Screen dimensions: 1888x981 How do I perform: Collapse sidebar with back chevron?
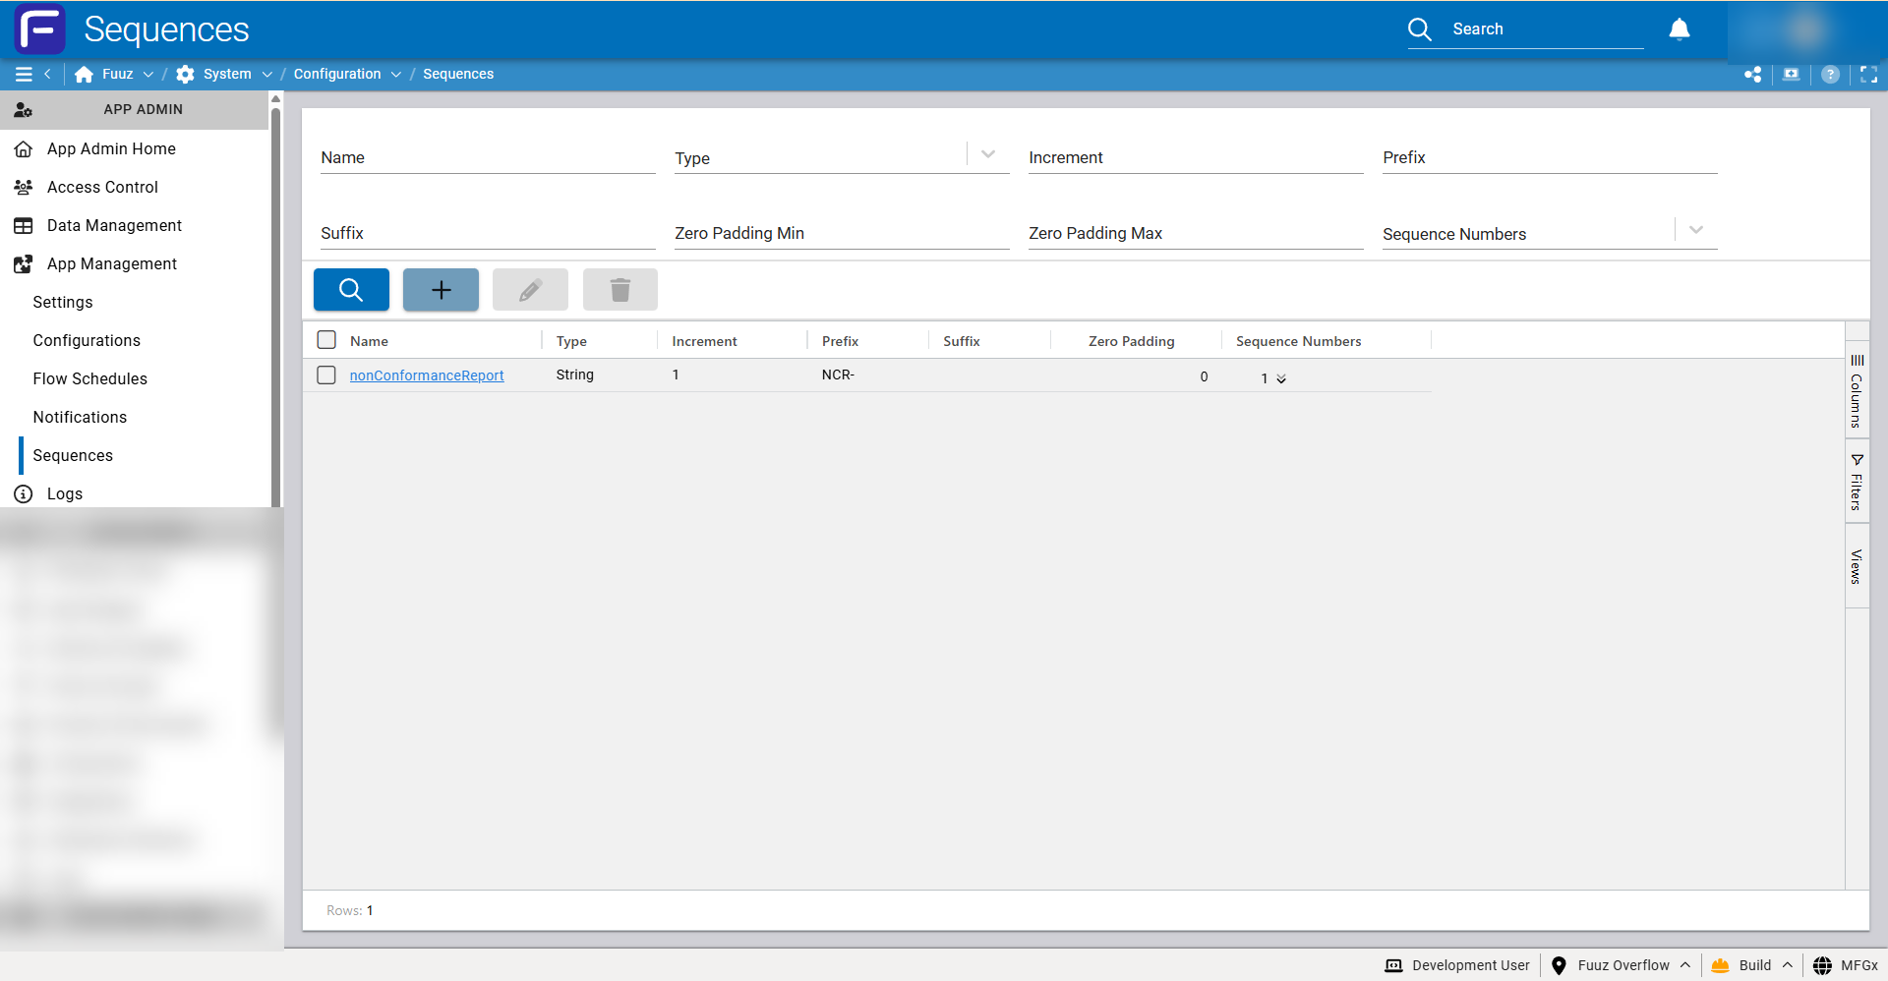tap(47, 74)
